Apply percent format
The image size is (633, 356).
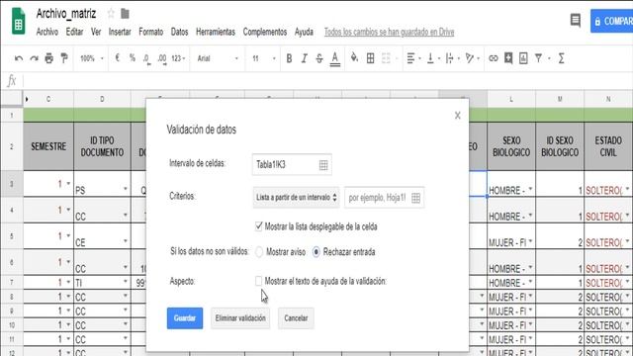(133, 58)
